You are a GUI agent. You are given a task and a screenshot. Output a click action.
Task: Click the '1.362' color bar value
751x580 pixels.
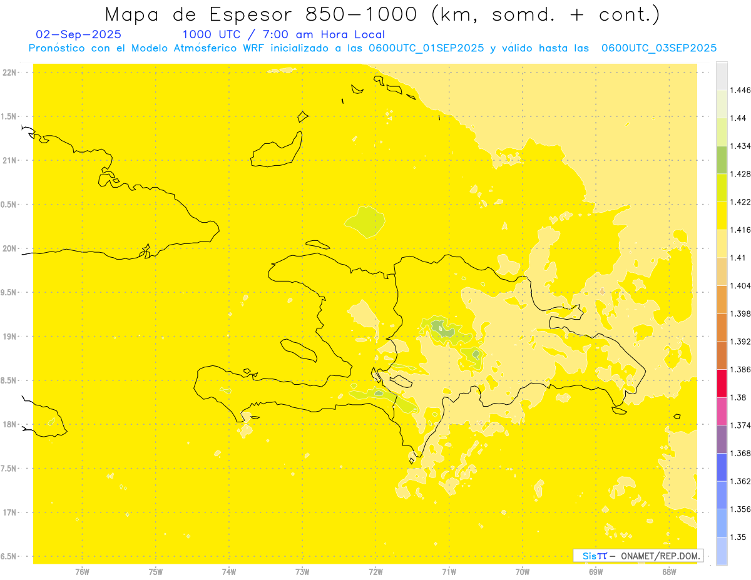pyautogui.click(x=740, y=481)
